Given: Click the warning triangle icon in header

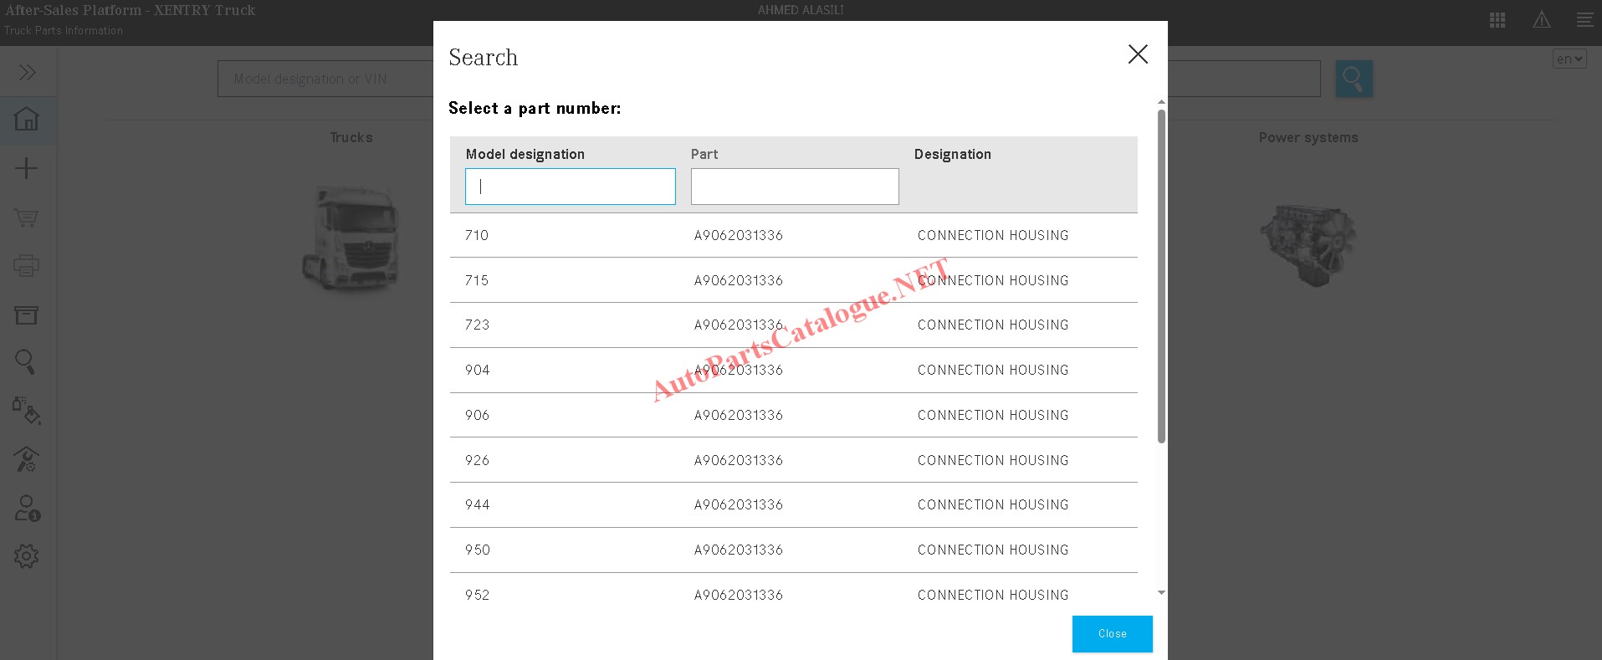Looking at the screenshot, I should tap(1541, 20).
